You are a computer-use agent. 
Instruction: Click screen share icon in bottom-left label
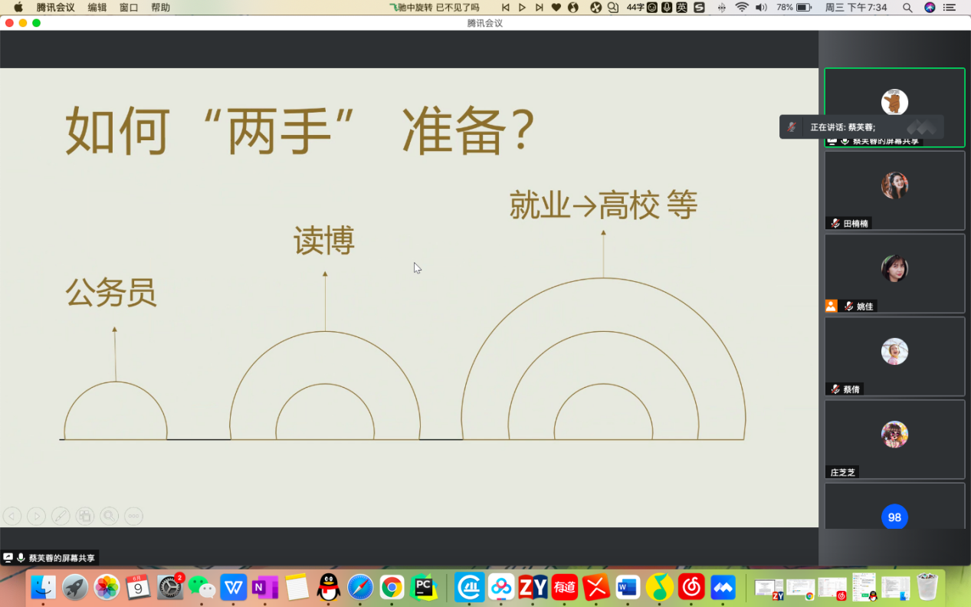coord(8,558)
